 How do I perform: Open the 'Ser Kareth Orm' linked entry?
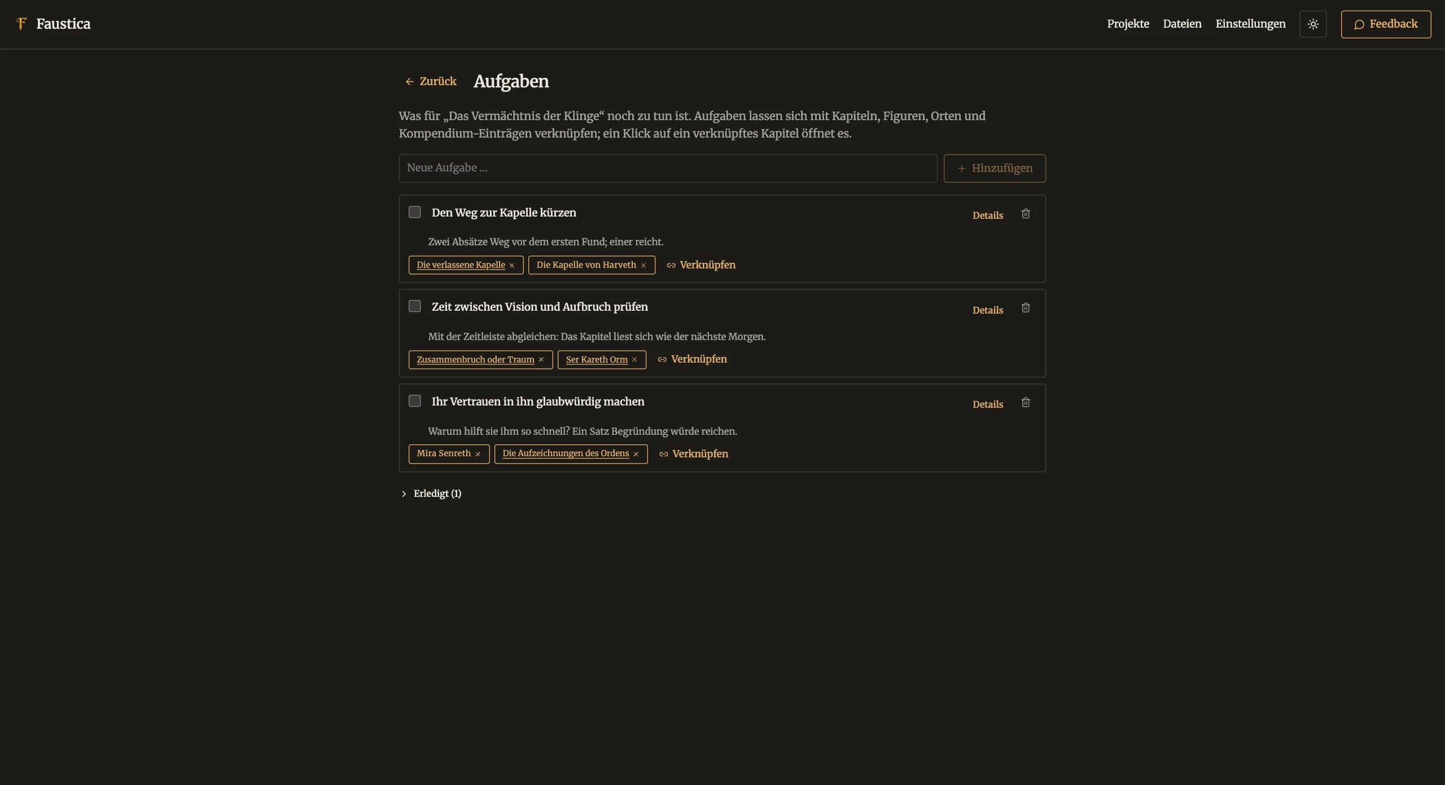click(597, 360)
